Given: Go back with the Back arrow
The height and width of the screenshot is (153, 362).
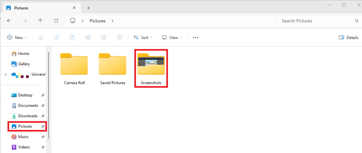Looking at the screenshot, I should click(x=9, y=21).
